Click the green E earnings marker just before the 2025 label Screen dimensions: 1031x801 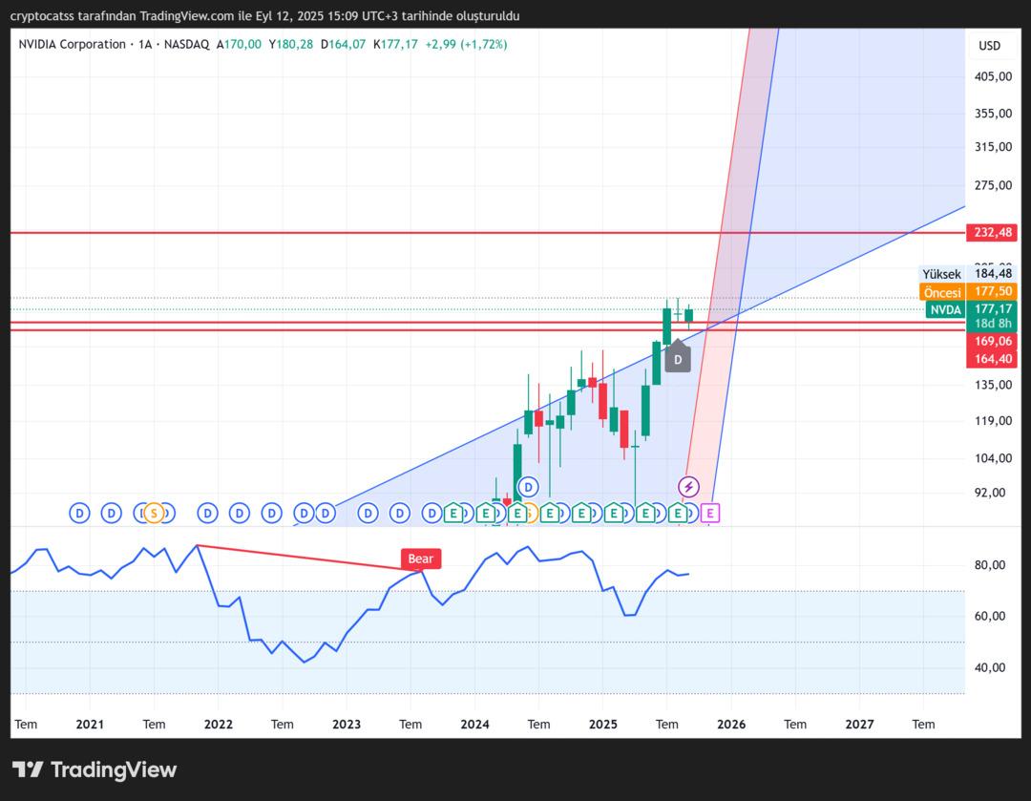click(x=581, y=513)
